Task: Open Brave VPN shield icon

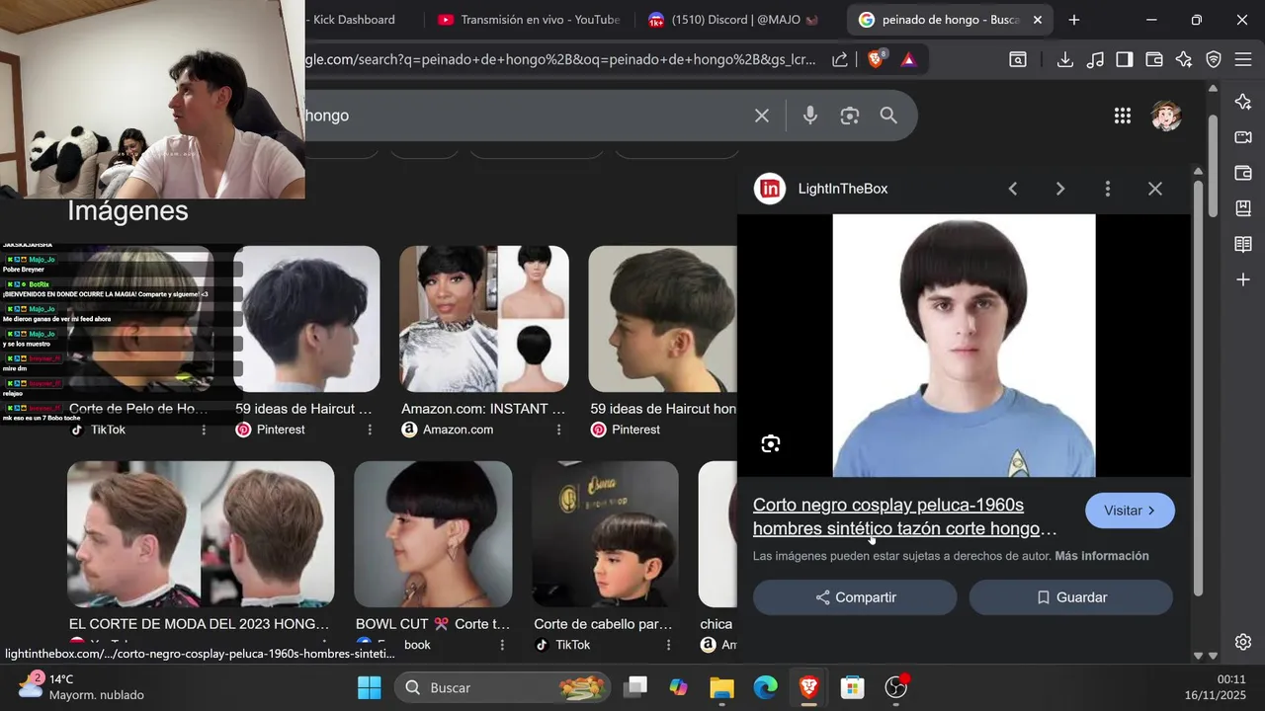Action: [1214, 59]
